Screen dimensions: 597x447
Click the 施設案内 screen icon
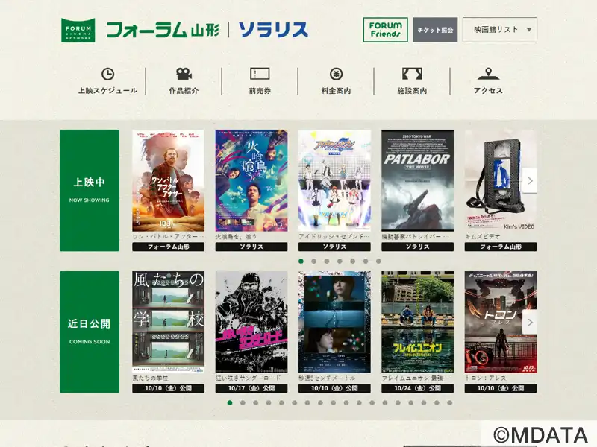tap(412, 74)
